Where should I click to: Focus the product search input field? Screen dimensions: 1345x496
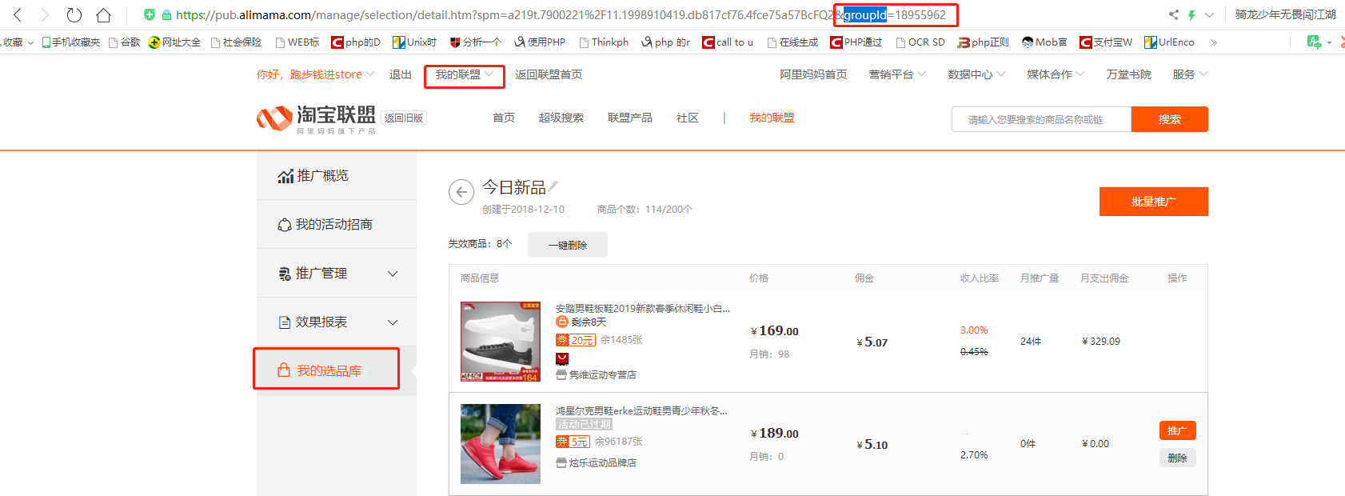(x=1041, y=119)
